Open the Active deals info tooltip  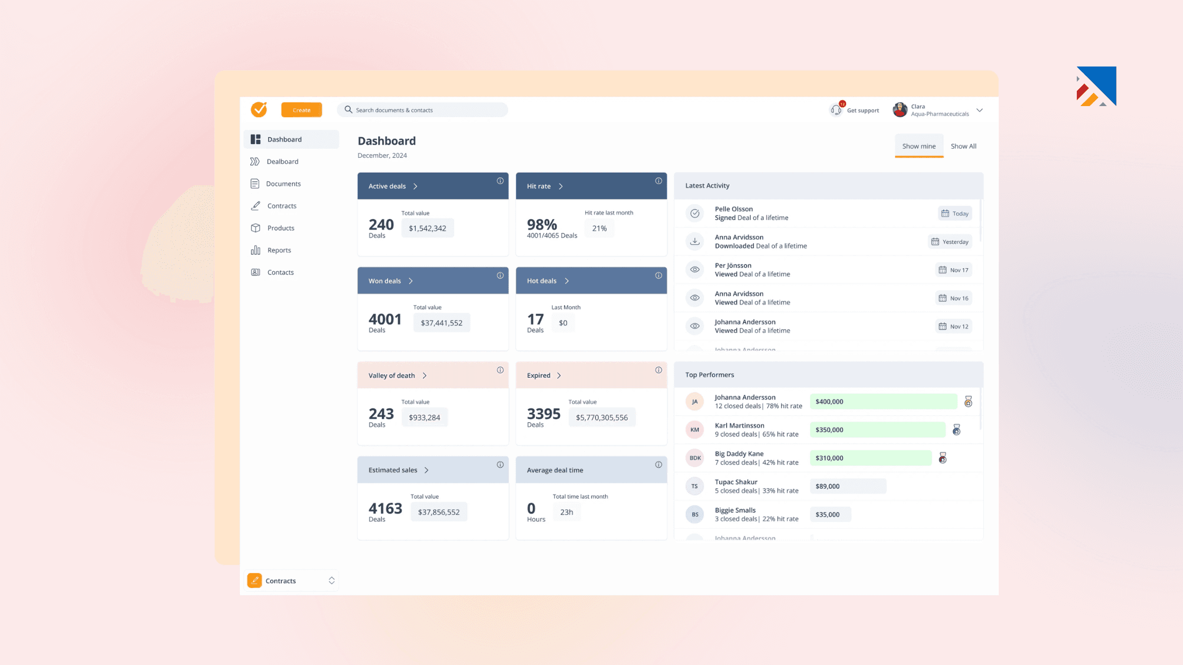pos(500,180)
